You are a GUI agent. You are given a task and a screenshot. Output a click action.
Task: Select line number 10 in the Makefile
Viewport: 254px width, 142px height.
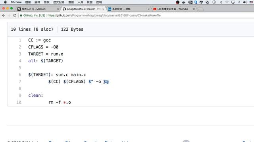point(19,102)
